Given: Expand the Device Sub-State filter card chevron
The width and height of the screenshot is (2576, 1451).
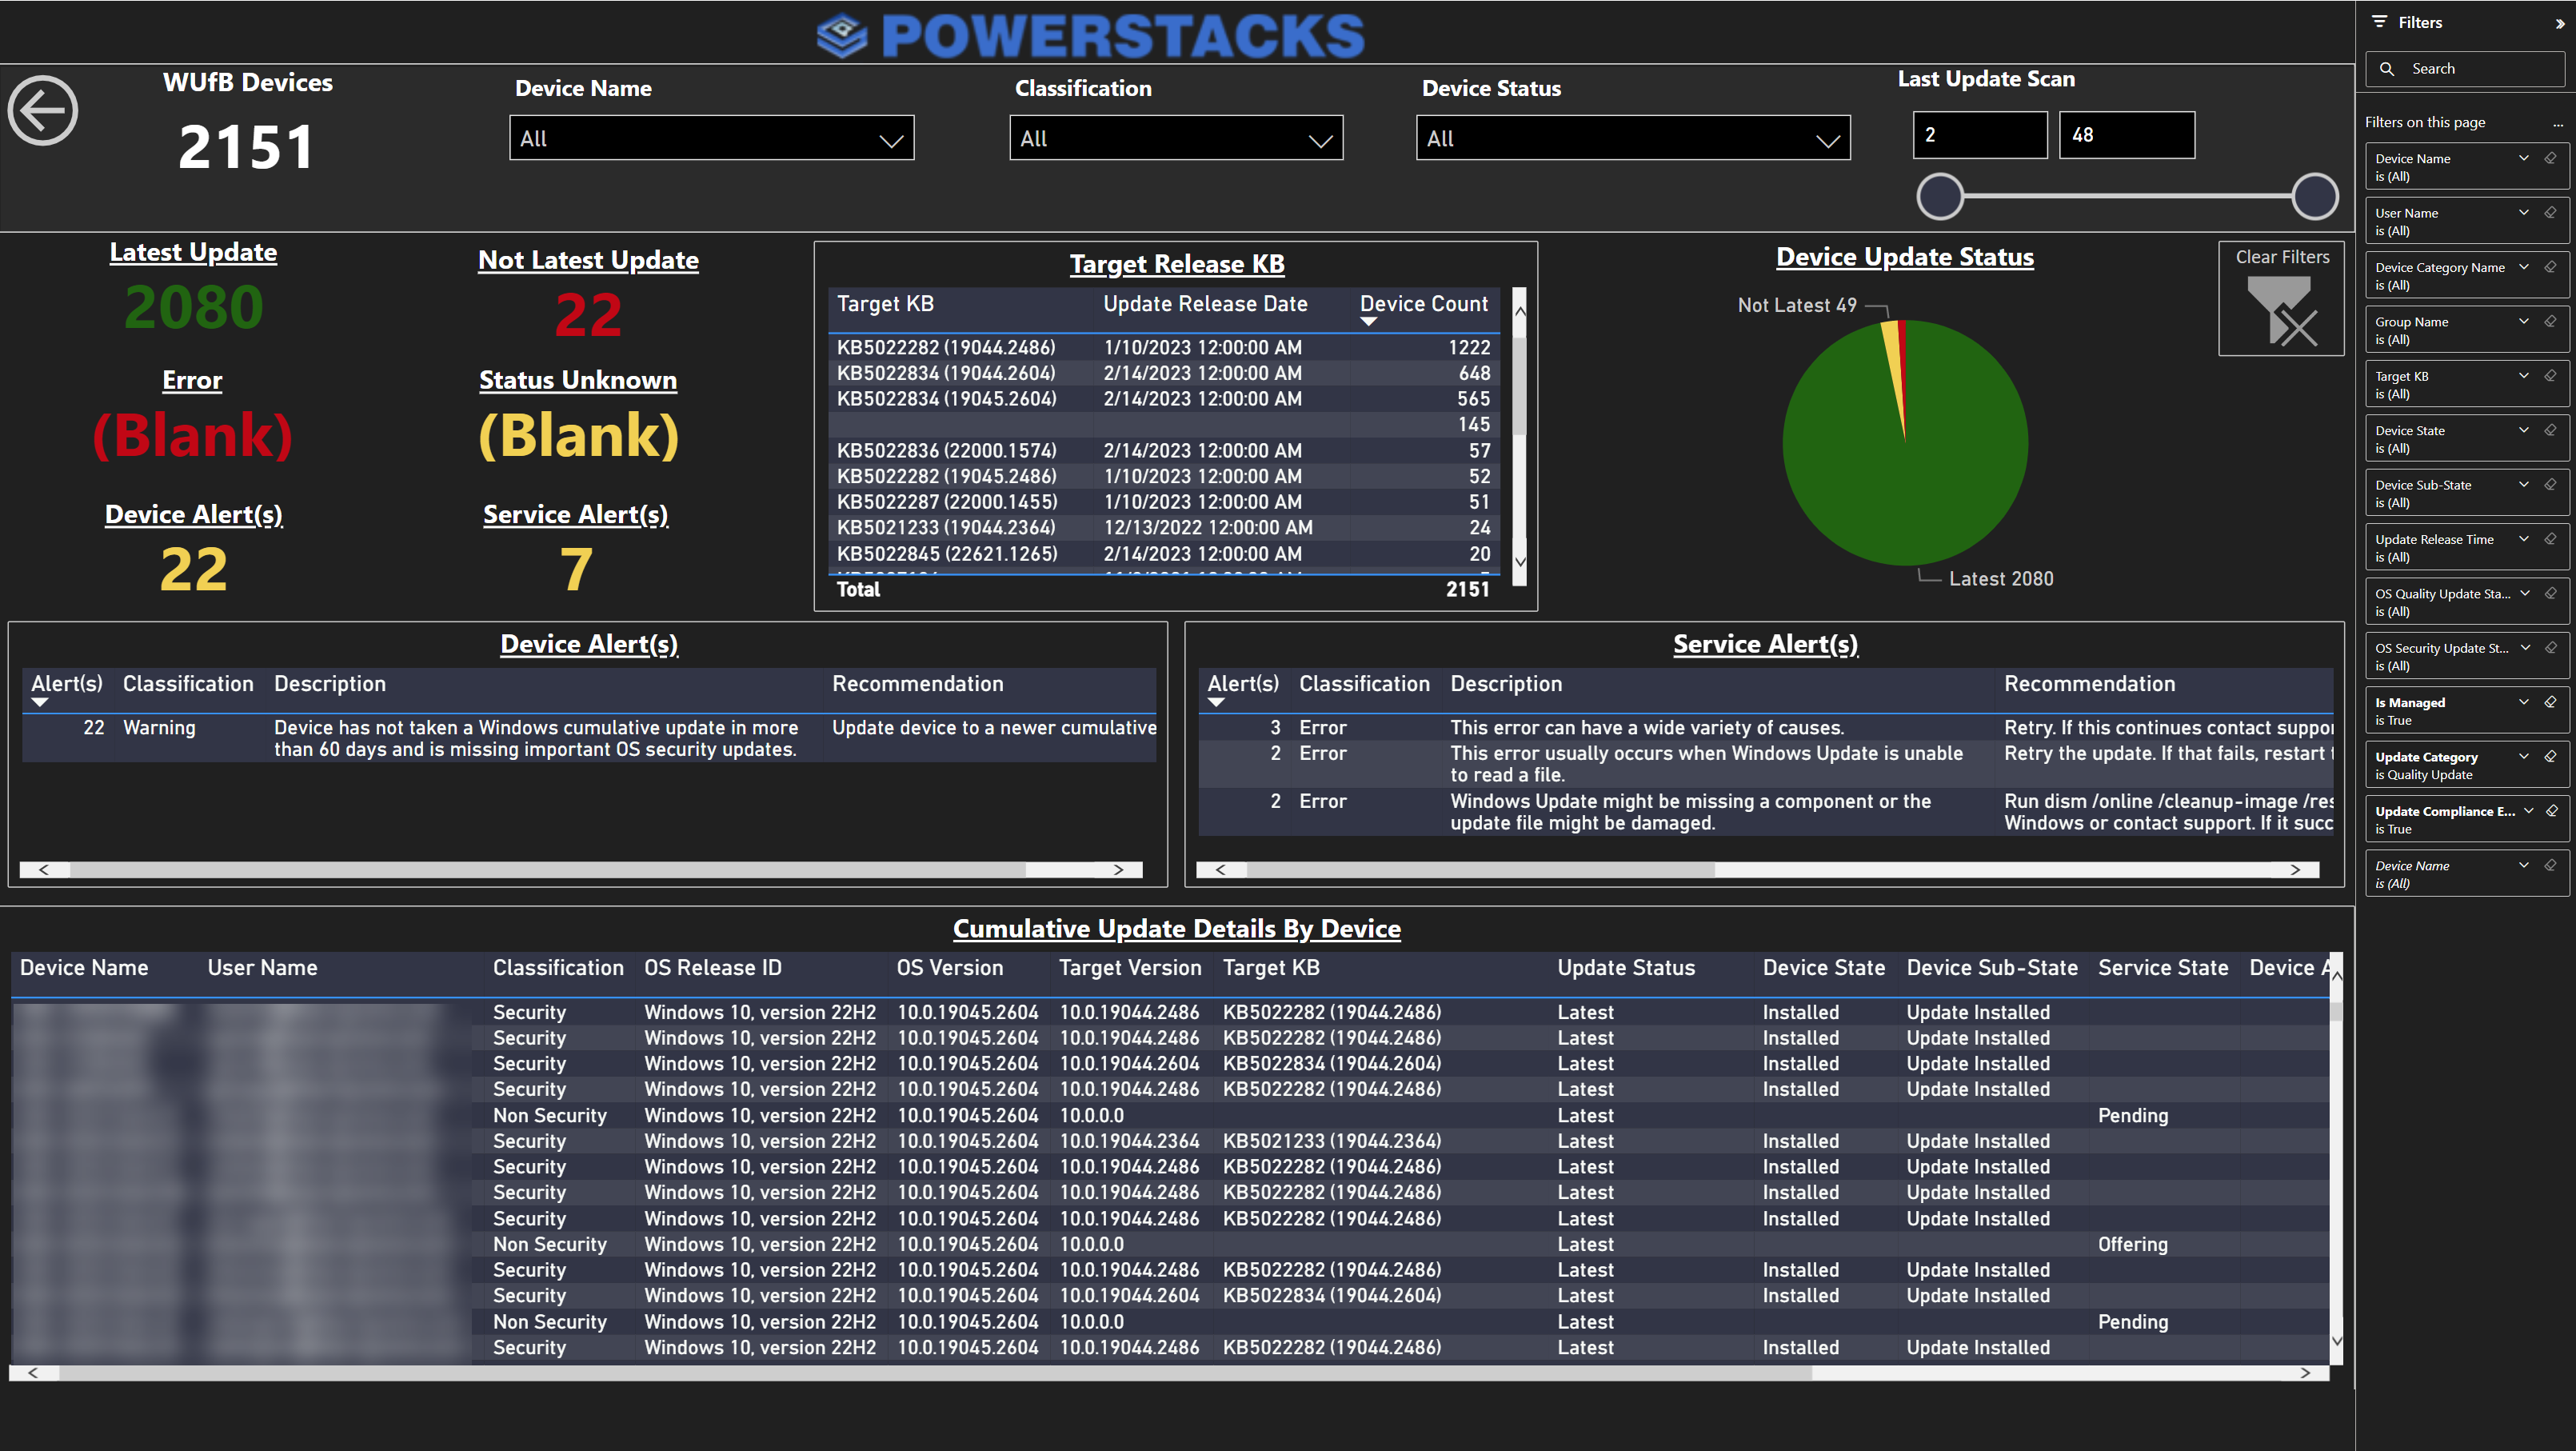Looking at the screenshot, I should pyautogui.click(x=2524, y=485).
